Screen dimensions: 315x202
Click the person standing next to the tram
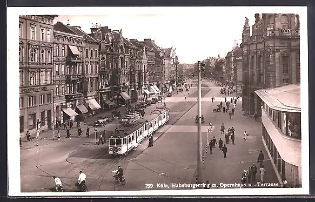click(151, 141)
